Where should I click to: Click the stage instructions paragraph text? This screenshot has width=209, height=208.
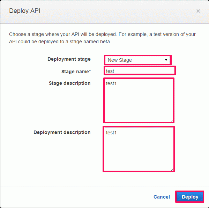(102, 38)
